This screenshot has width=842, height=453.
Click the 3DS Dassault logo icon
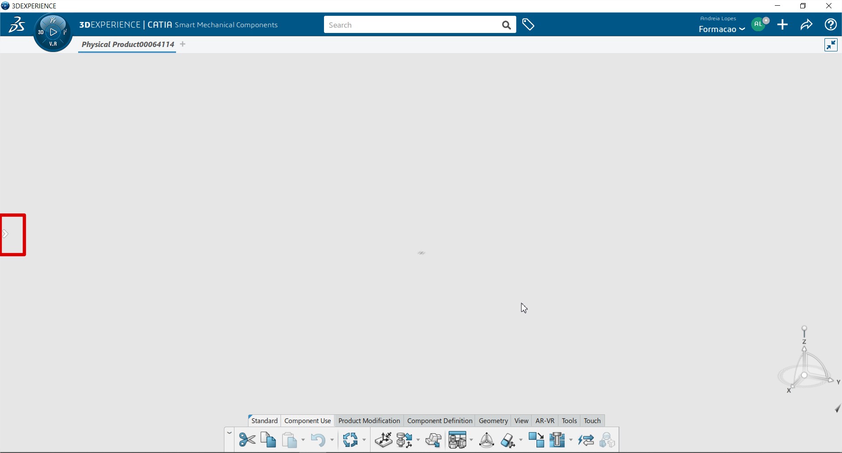17,25
